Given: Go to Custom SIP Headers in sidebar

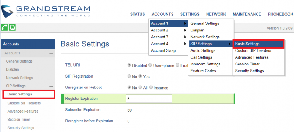Looking at the screenshot, I should tap(24, 103).
